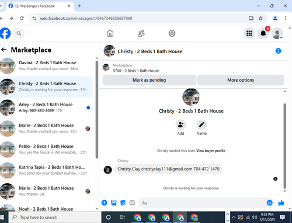Open Windows Task View icon
The width and height of the screenshot is (292, 223).
pyautogui.click(x=122, y=217)
